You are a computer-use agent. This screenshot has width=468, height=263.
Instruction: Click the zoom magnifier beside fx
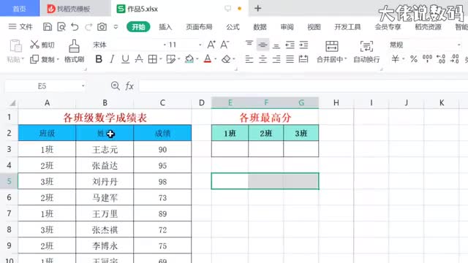click(x=116, y=86)
